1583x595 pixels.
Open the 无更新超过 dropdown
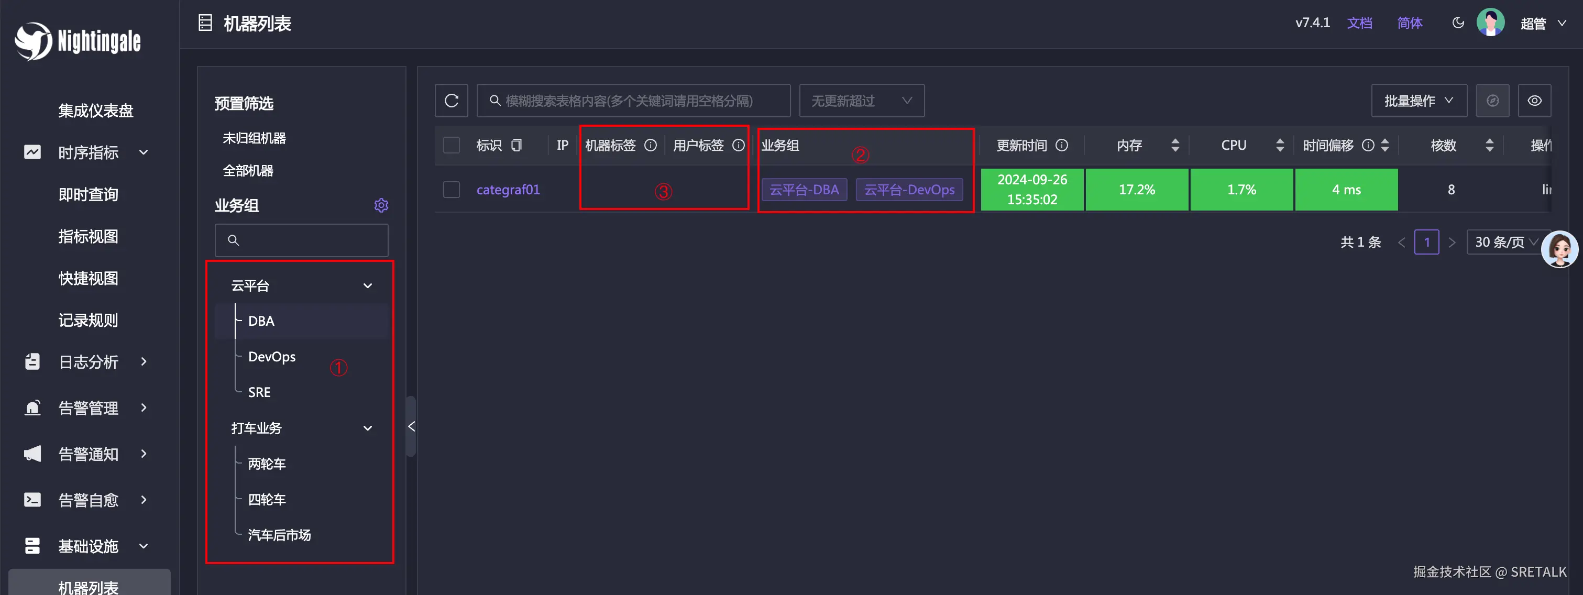(x=861, y=101)
